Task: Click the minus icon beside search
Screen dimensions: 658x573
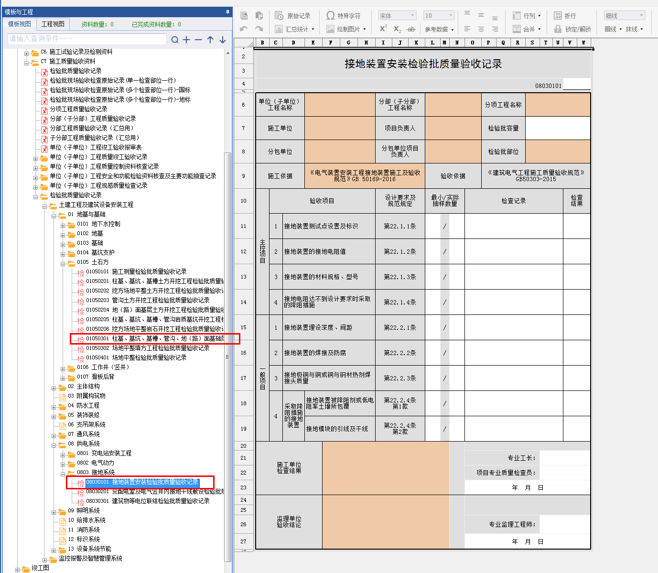Action: click(198, 40)
